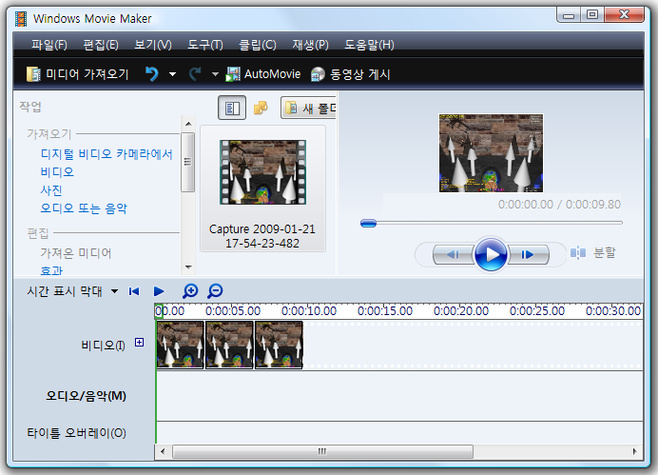
Task: Click the preview playback seek slider
Action: 491,223
